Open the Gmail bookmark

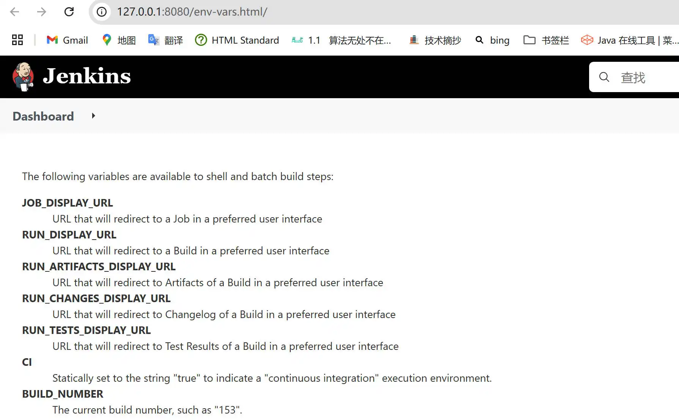[67, 40]
